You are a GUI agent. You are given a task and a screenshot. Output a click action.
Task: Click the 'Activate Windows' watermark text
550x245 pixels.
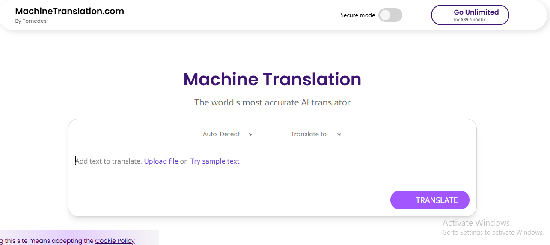tap(476, 223)
